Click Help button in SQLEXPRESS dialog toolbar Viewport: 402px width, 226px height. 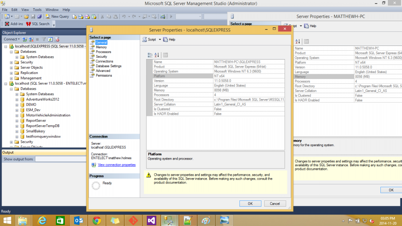(169, 40)
